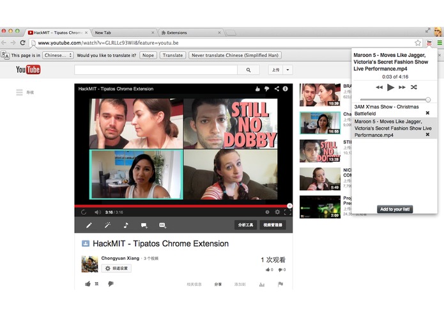The width and height of the screenshot is (444, 316).
Task: Click the video manager button below the player
Action: (273, 225)
